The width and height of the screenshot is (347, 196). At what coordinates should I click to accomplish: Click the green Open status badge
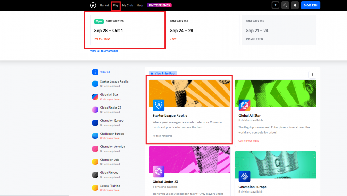[99, 22]
